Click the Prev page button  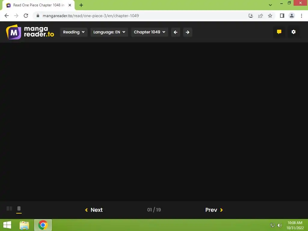[x=214, y=210]
